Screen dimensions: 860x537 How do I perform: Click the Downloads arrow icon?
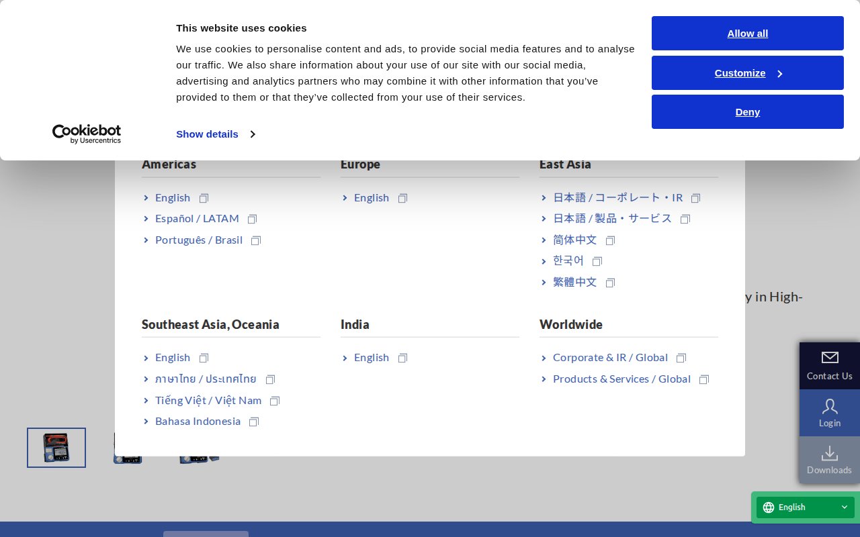click(830, 453)
